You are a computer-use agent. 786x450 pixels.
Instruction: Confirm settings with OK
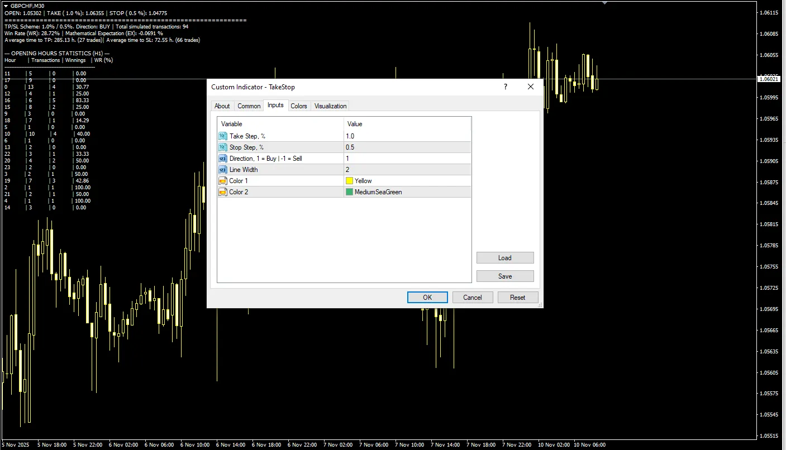pos(427,298)
